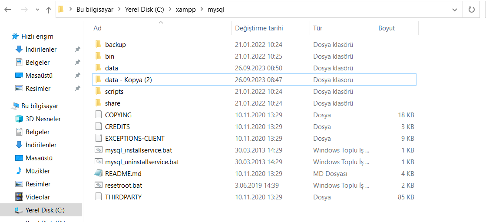Viewport: 486px width, 222px height.
Task: Select README.md file icon
Action: (98, 173)
